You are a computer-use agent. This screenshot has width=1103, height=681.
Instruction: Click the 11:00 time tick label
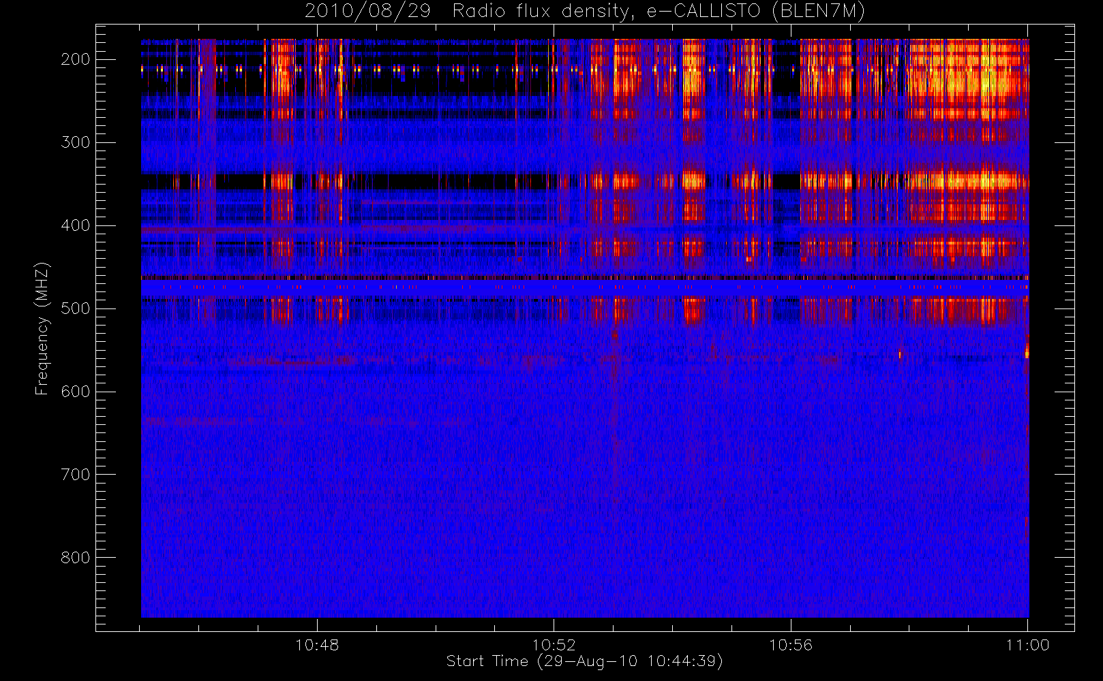tap(1027, 645)
